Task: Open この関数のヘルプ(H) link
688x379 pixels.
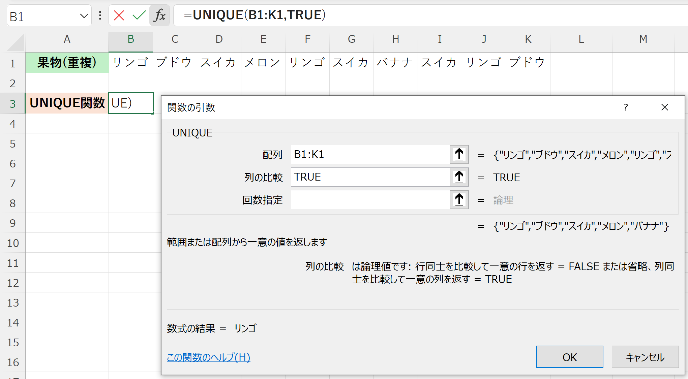Action: click(208, 358)
